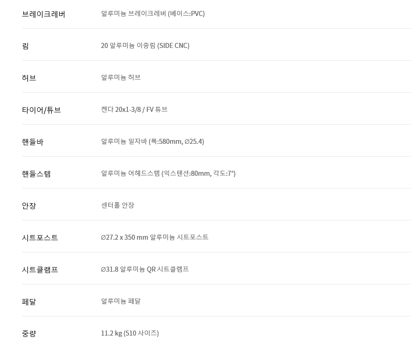Select the ∅27.2 x 350 mm seatpost value
This screenshot has height=347, width=411.
(x=154, y=237)
